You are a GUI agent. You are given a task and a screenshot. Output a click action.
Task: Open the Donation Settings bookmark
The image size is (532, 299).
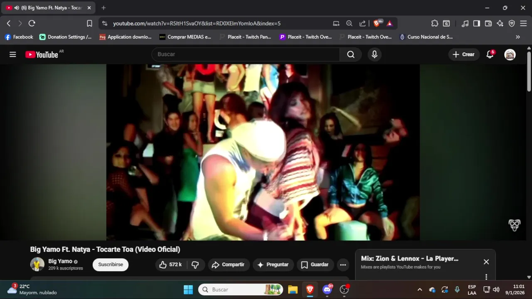[x=66, y=37]
